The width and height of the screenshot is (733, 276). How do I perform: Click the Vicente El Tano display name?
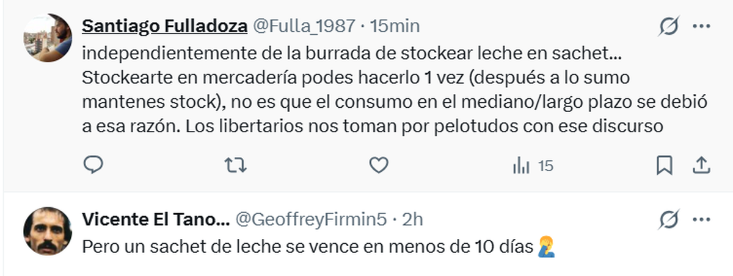click(155, 219)
